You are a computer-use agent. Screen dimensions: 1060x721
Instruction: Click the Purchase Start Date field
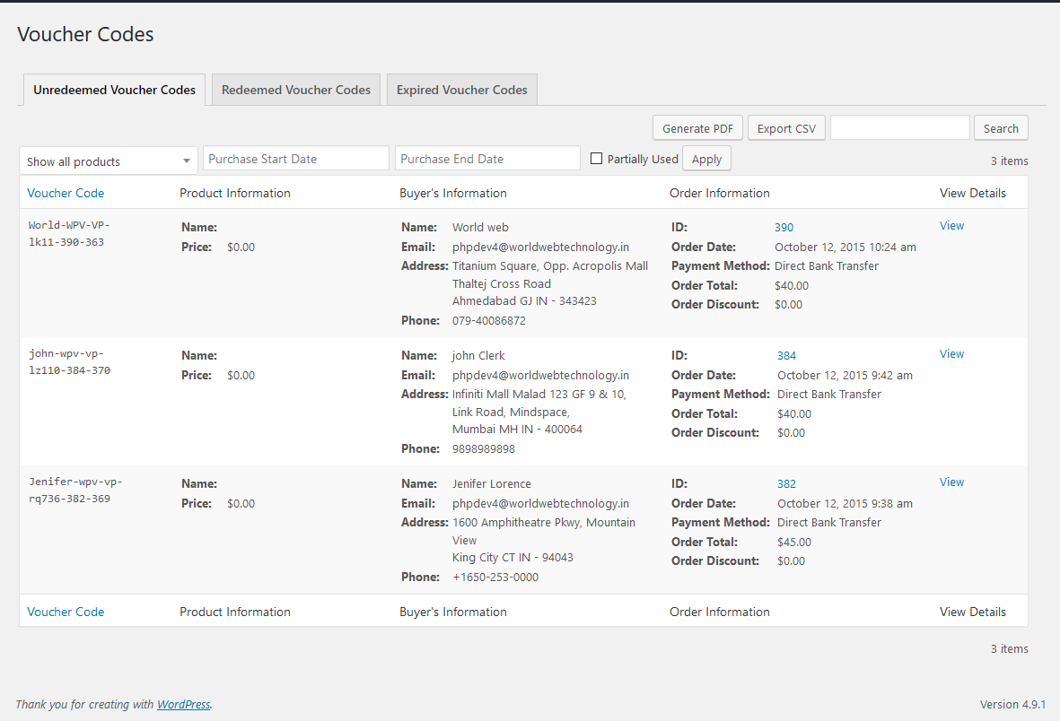pyautogui.click(x=295, y=159)
